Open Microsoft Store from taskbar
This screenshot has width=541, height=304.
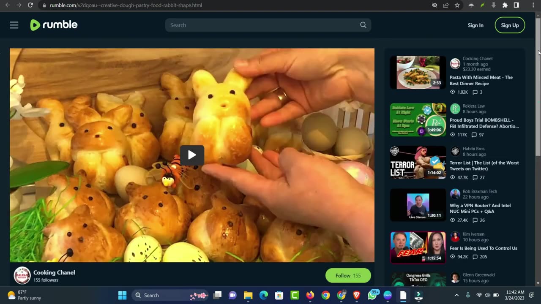pyautogui.click(x=279, y=295)
